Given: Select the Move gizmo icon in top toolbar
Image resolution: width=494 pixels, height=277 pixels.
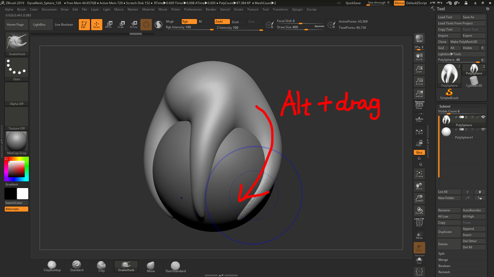Looking at the screenshot, I should tap(109, 25).
